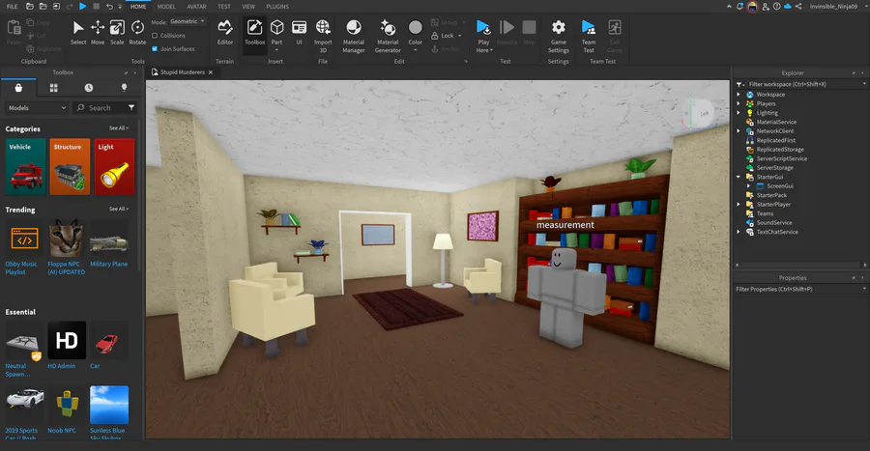Click the undo arrow in title bar
This screenshot has width=870, height=451.
tap(109, 6)
